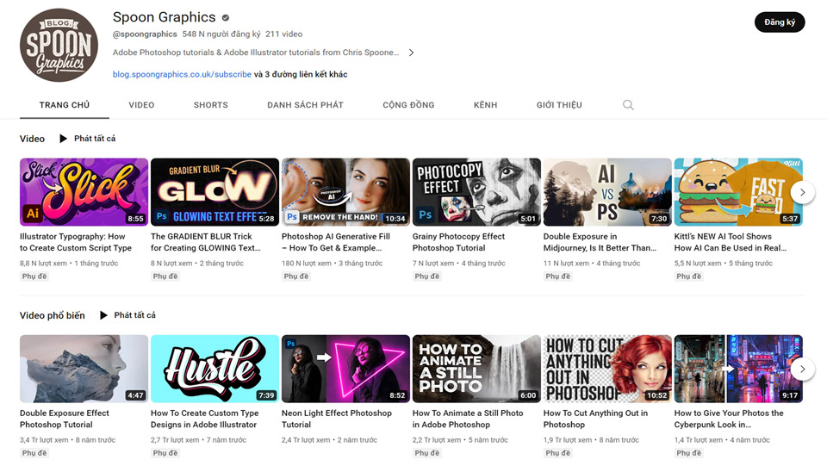Click the Đăng ký subscribe button
The height and width of the screenshot is (466, 827).
point(779,22)
